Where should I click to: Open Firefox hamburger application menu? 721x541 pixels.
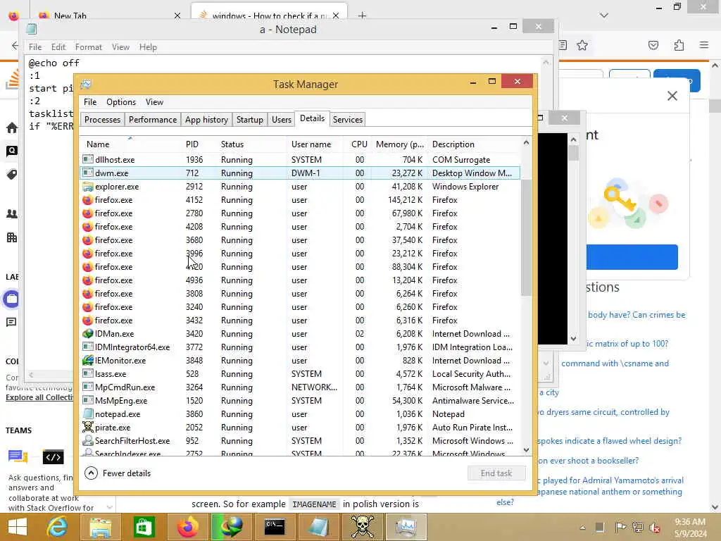click(x=704, y=45)
